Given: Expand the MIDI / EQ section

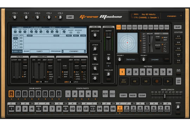Looking at the screenshot, I should 17,51.
